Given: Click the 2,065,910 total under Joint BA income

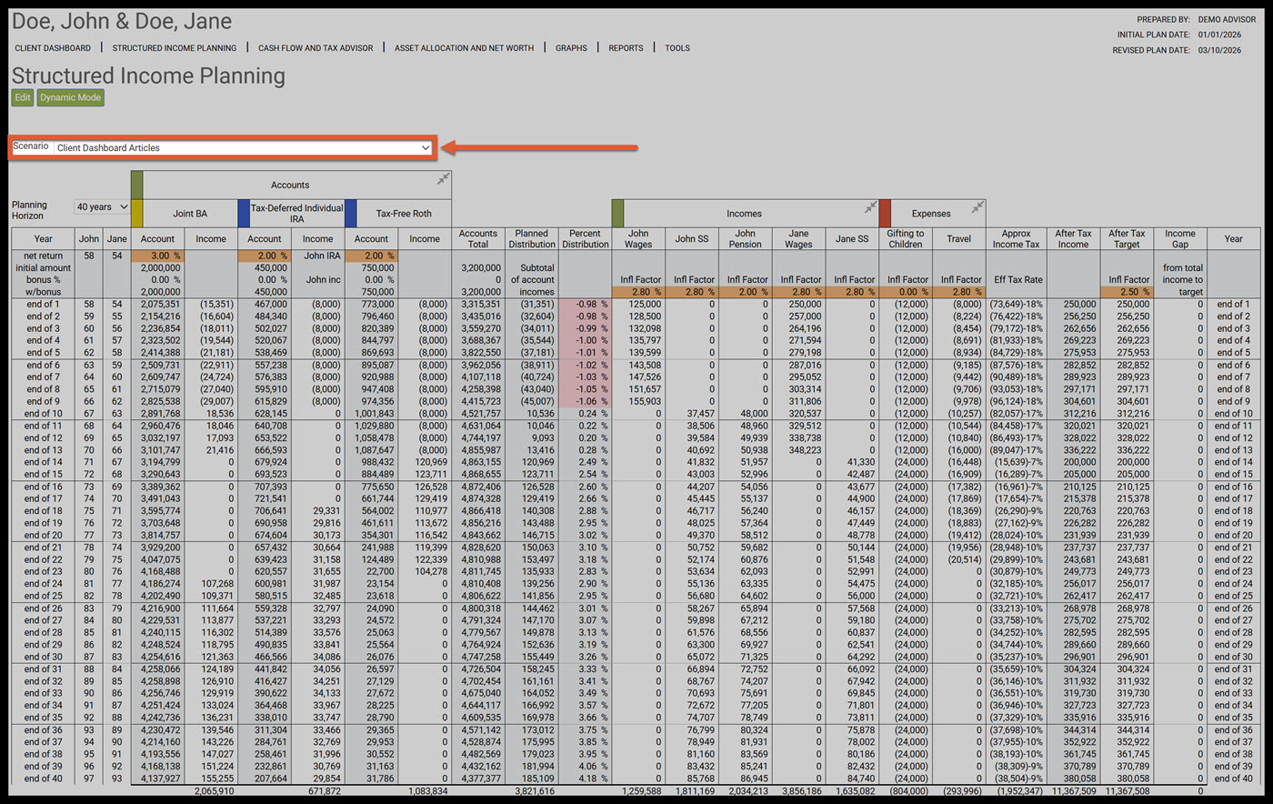Looking at the screenshot, I should [214, 791].
